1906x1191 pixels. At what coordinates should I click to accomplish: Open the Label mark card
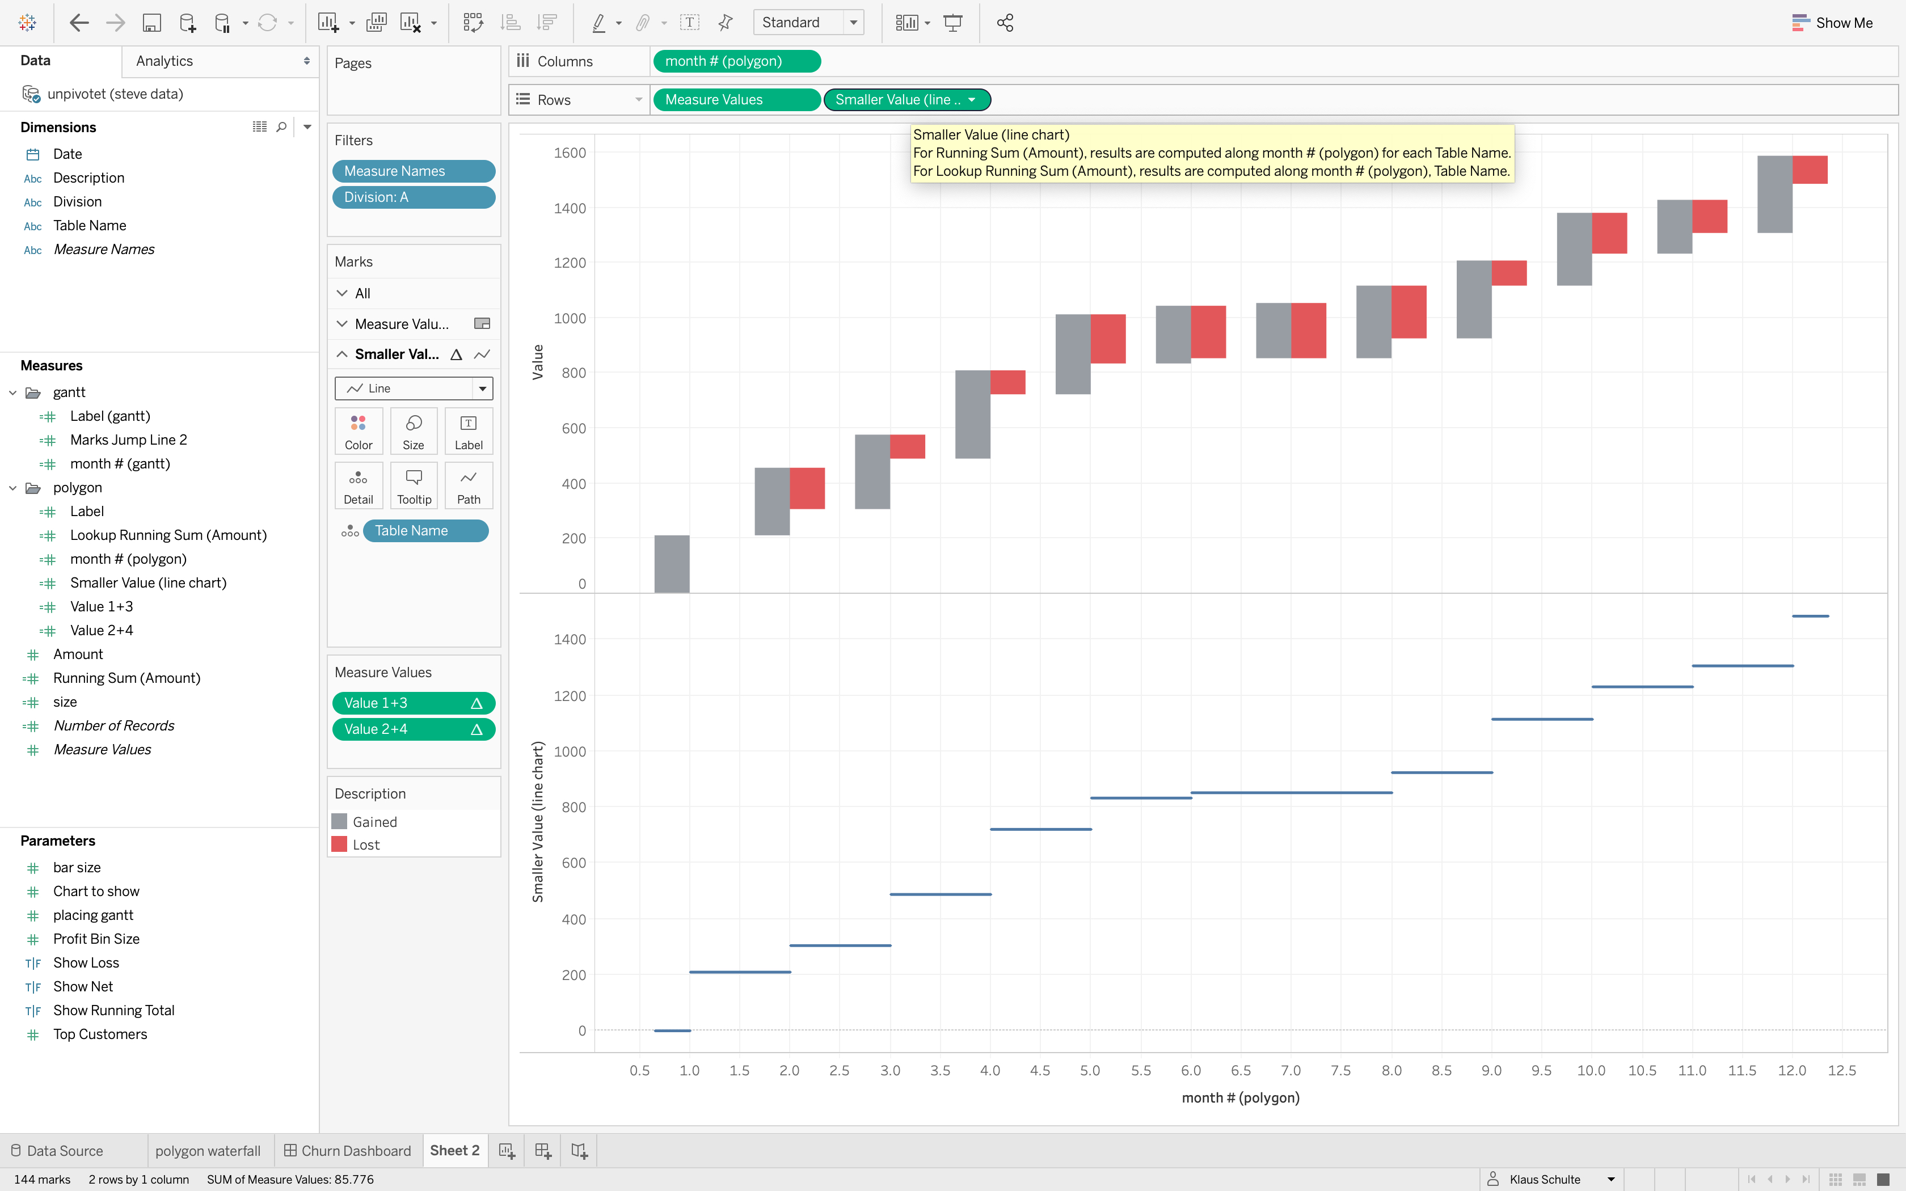coord(469,431)
